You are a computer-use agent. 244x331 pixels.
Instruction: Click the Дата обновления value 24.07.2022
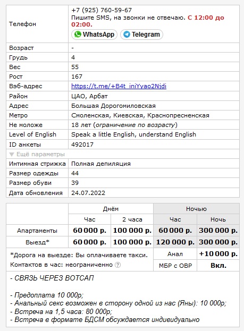coord(88,193)
